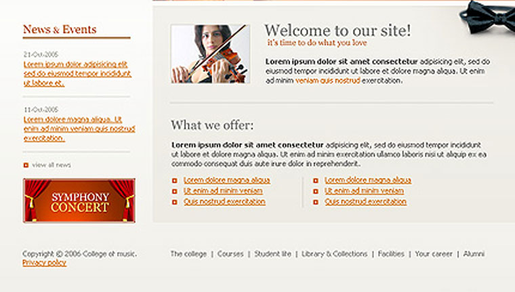Visit the Alumni footer link

[474, 254]
